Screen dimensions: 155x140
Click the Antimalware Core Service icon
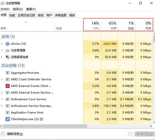[8, 99]
